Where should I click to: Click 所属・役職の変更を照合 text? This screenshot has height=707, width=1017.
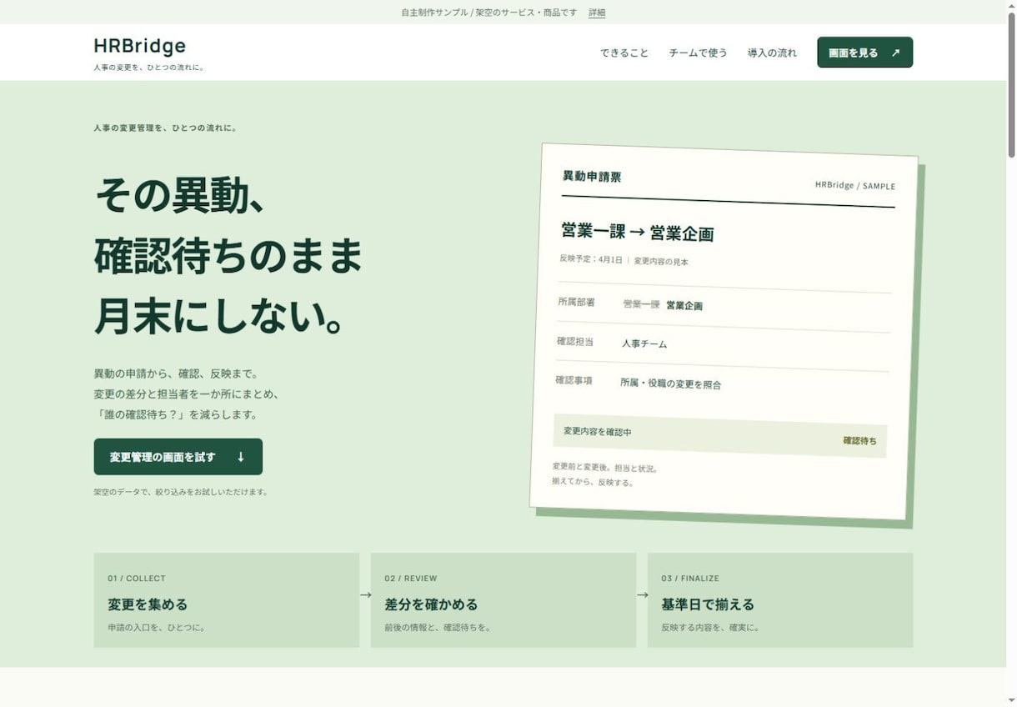671,384
